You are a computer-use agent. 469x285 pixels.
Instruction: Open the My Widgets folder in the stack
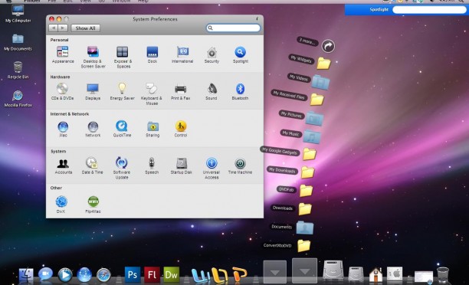coord(323,63)
